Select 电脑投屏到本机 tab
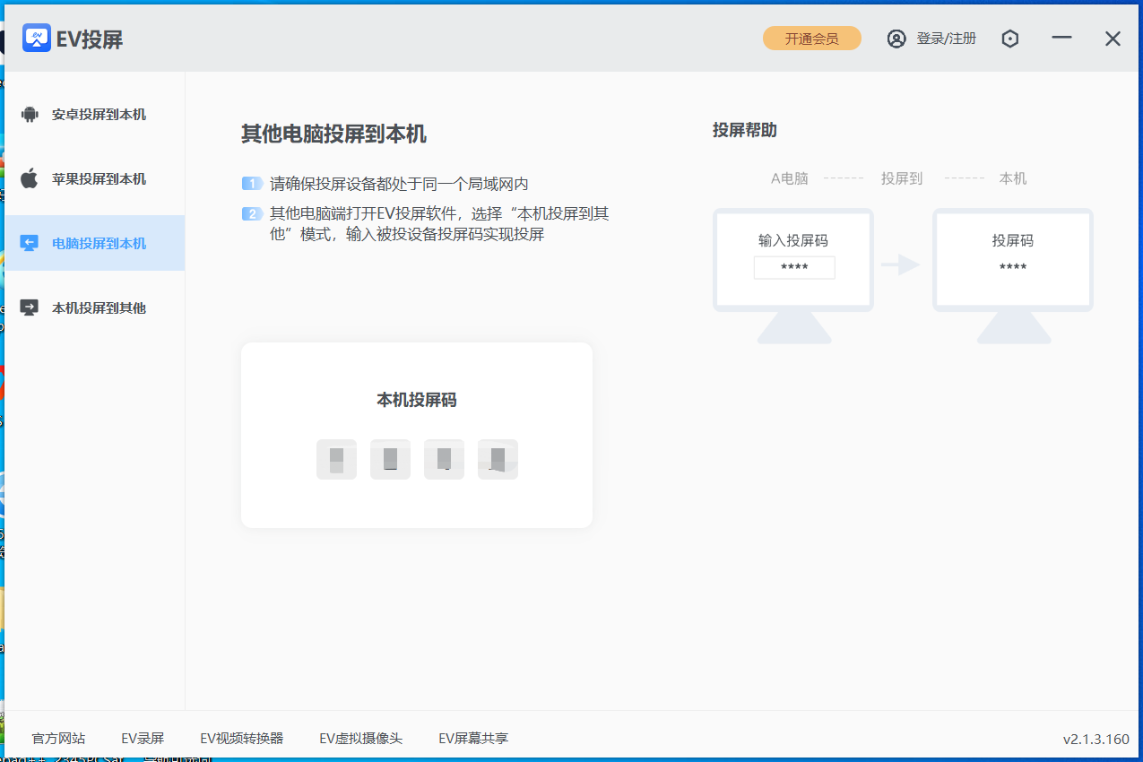Screen dimensions: 1143x762 (x=94, y=243)
